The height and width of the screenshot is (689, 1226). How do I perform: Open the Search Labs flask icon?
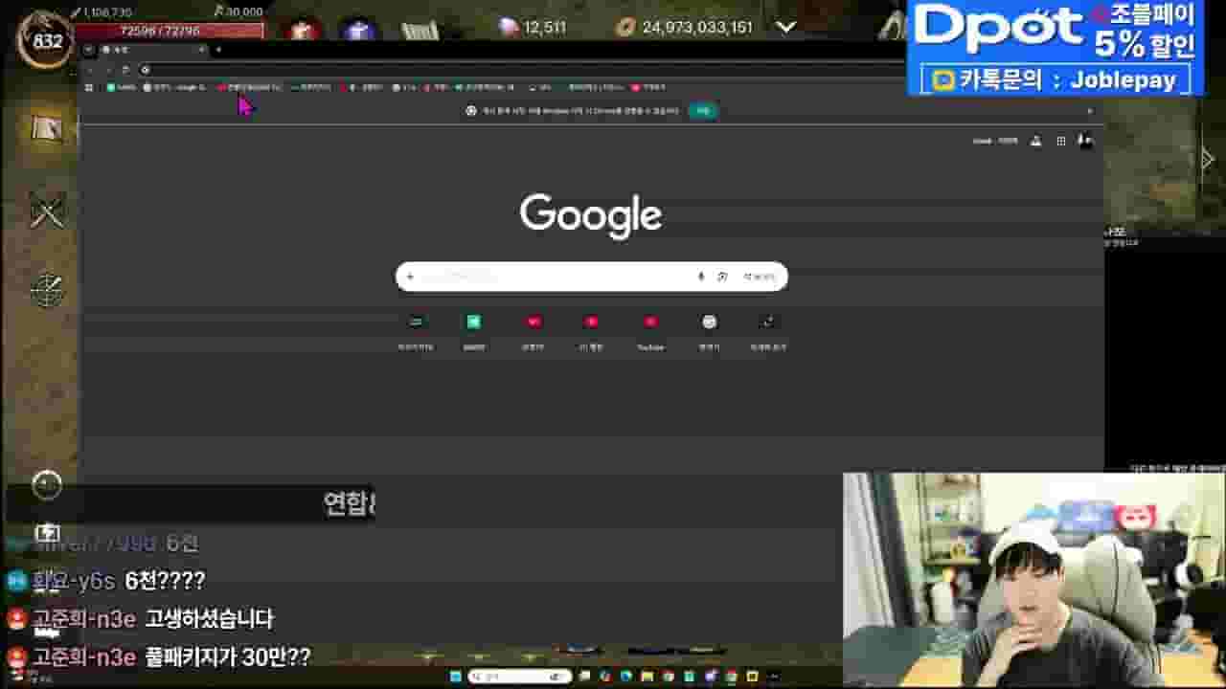[x=1035, y=141]
